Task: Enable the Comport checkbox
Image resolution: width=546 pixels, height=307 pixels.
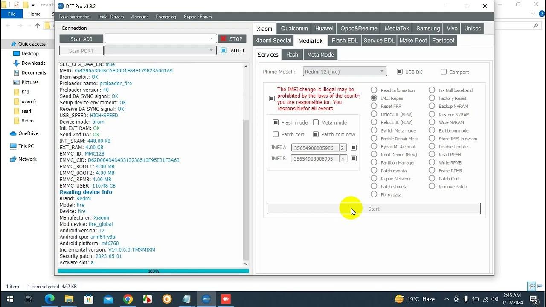Action: pyautogui.click(x=444, y=72)
